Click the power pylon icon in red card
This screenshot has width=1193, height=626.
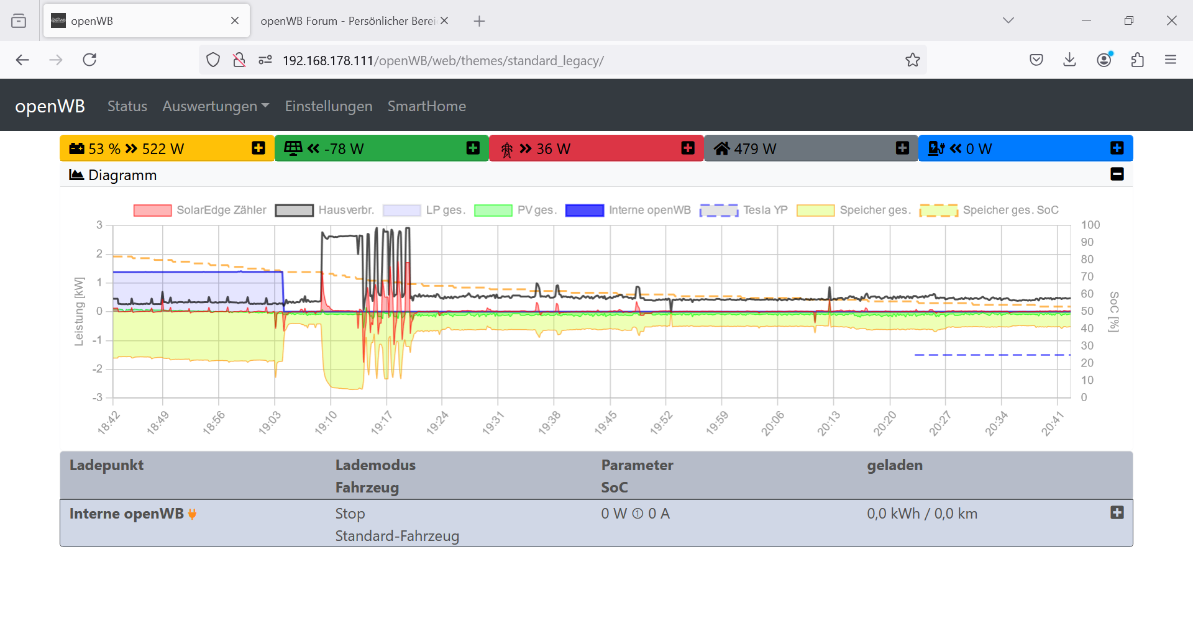click(507, 149)
